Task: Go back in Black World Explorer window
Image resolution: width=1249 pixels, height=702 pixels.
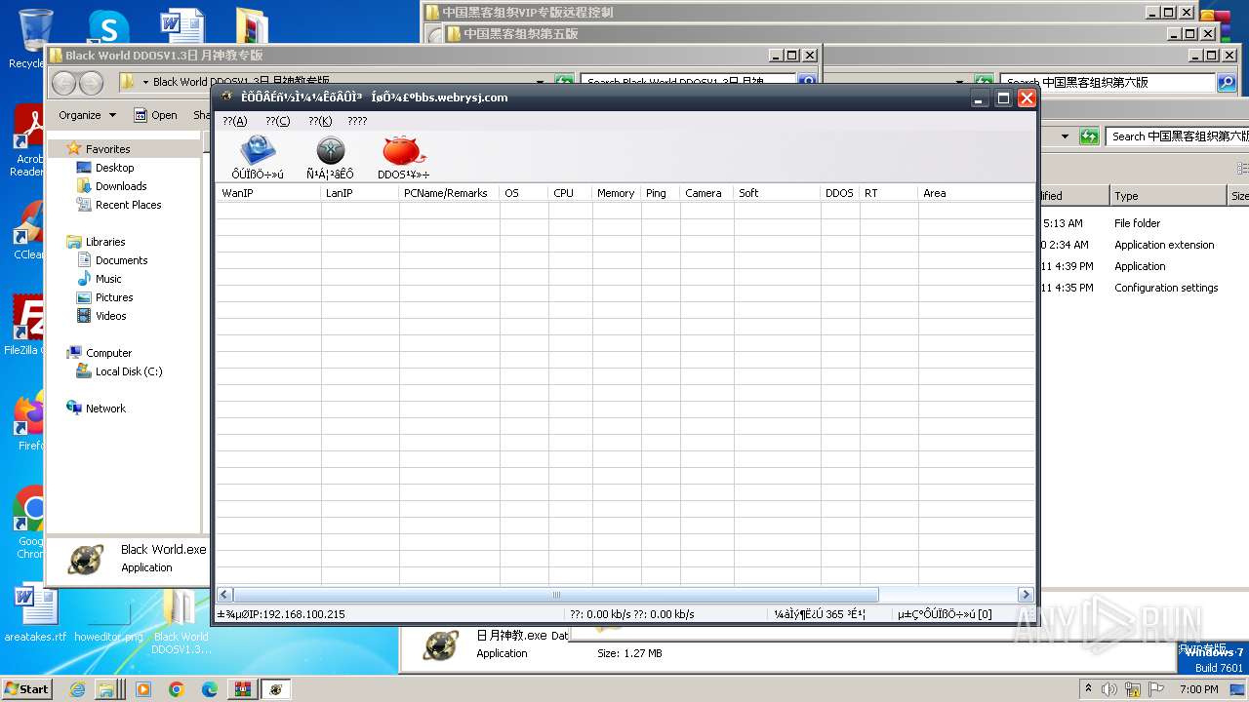Action: pos(63,83)
